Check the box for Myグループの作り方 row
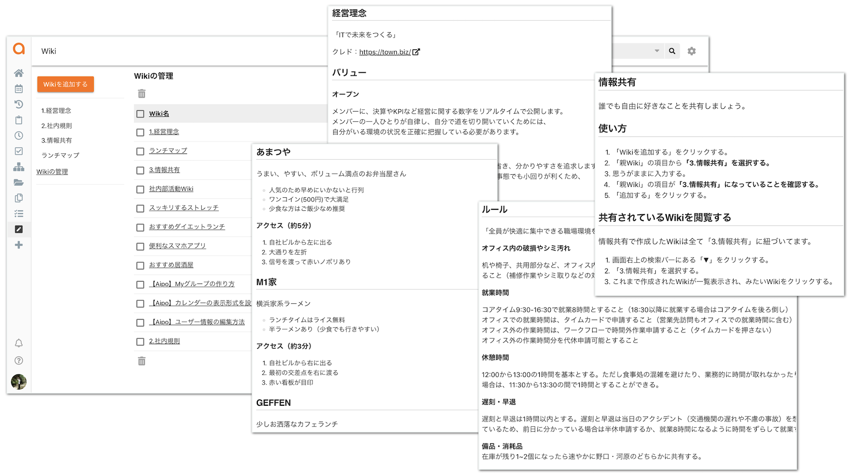Screen dimensions: 852x476 [140, 284]
